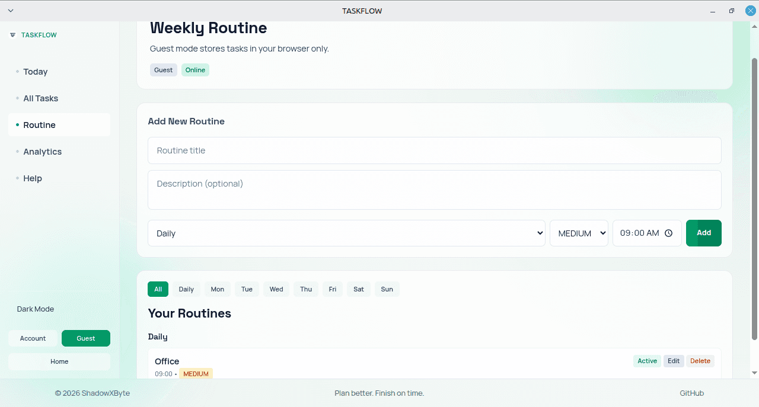Open the window menu chevron in title bar
Image resolution: width=759 pixels, height=407 pixels.
(11, 11)
